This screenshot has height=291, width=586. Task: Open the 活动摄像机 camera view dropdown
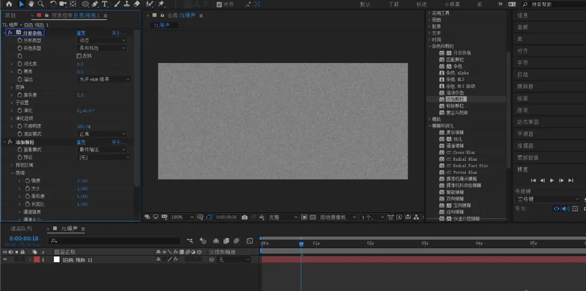tap(338, 217)
